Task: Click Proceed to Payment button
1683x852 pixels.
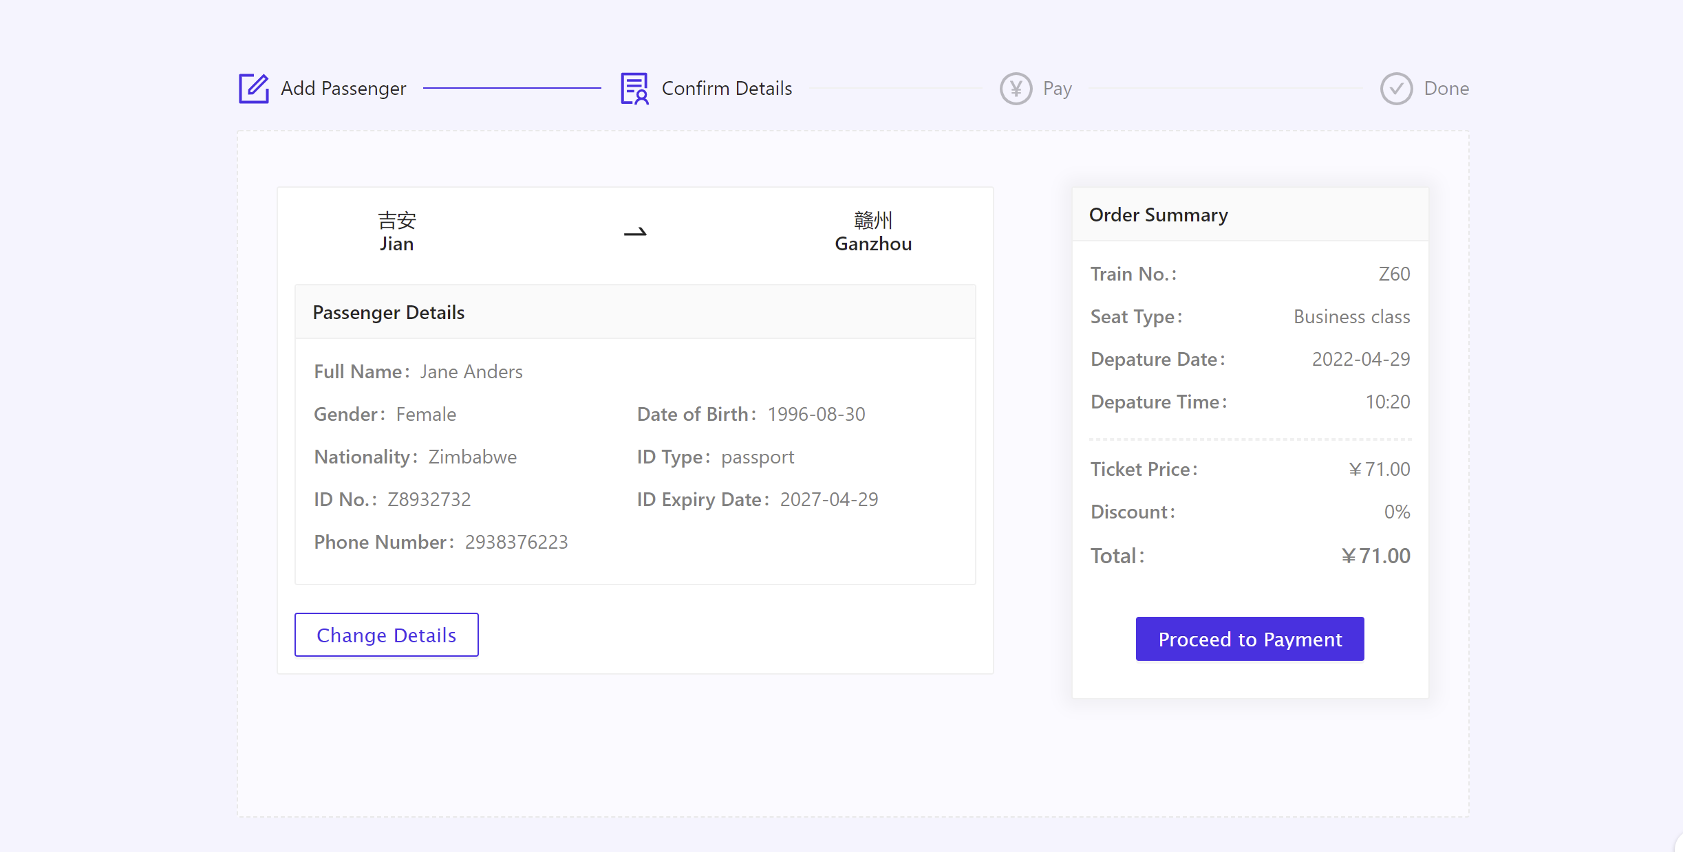Action: [1250, 639]
